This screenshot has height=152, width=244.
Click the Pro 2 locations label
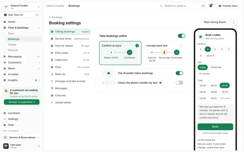(x=11, y=131)
